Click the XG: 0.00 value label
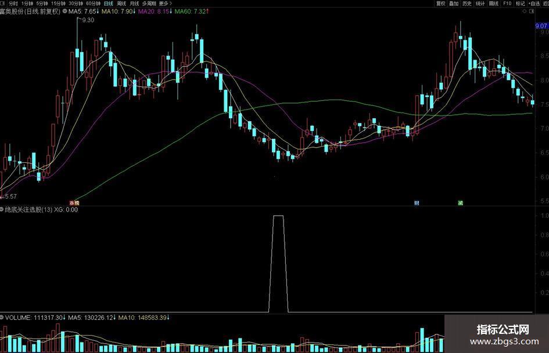This screenshot has width=549, height=353. (66, 209)
